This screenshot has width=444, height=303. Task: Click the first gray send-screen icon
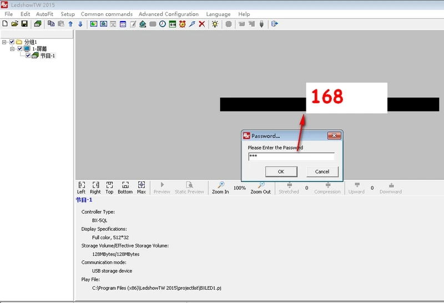point(242,24)
